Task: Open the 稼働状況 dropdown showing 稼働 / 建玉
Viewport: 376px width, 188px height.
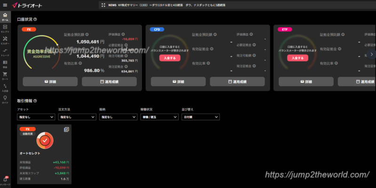Action: tap(158, 117)
